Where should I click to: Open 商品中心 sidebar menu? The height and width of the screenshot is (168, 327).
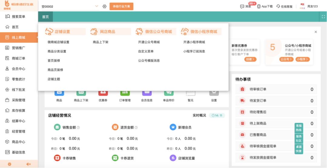19,142
